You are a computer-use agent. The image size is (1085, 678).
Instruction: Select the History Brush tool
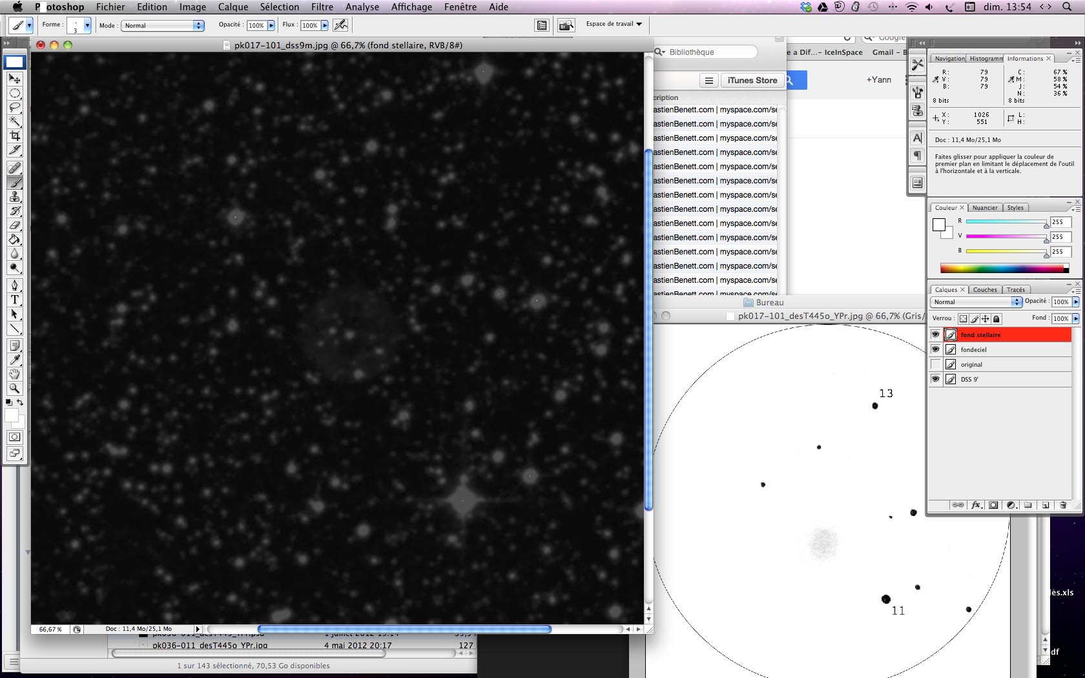tap(14, 211)
